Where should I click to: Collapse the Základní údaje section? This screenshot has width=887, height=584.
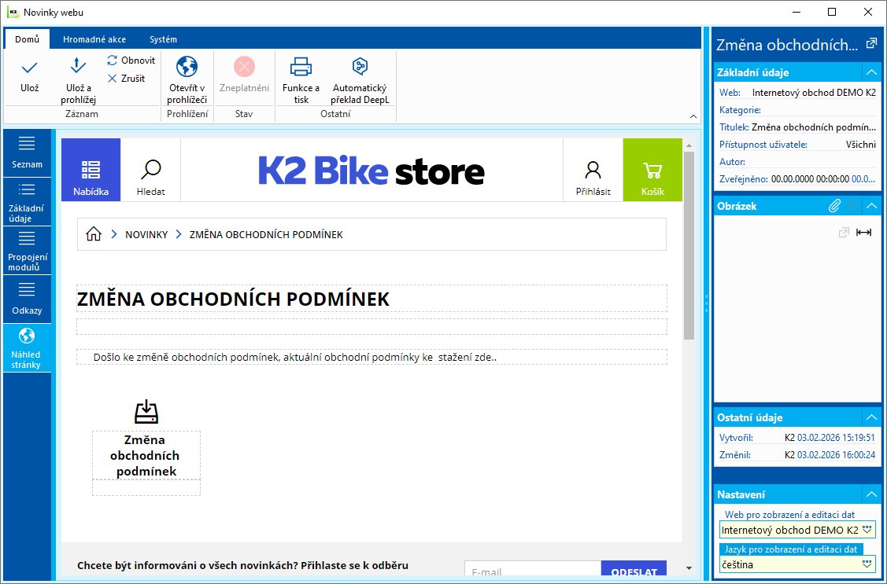coord(871,72)
